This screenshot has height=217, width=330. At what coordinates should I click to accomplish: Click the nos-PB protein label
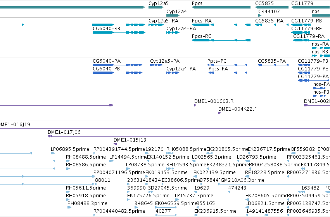[x=321, y=92]
